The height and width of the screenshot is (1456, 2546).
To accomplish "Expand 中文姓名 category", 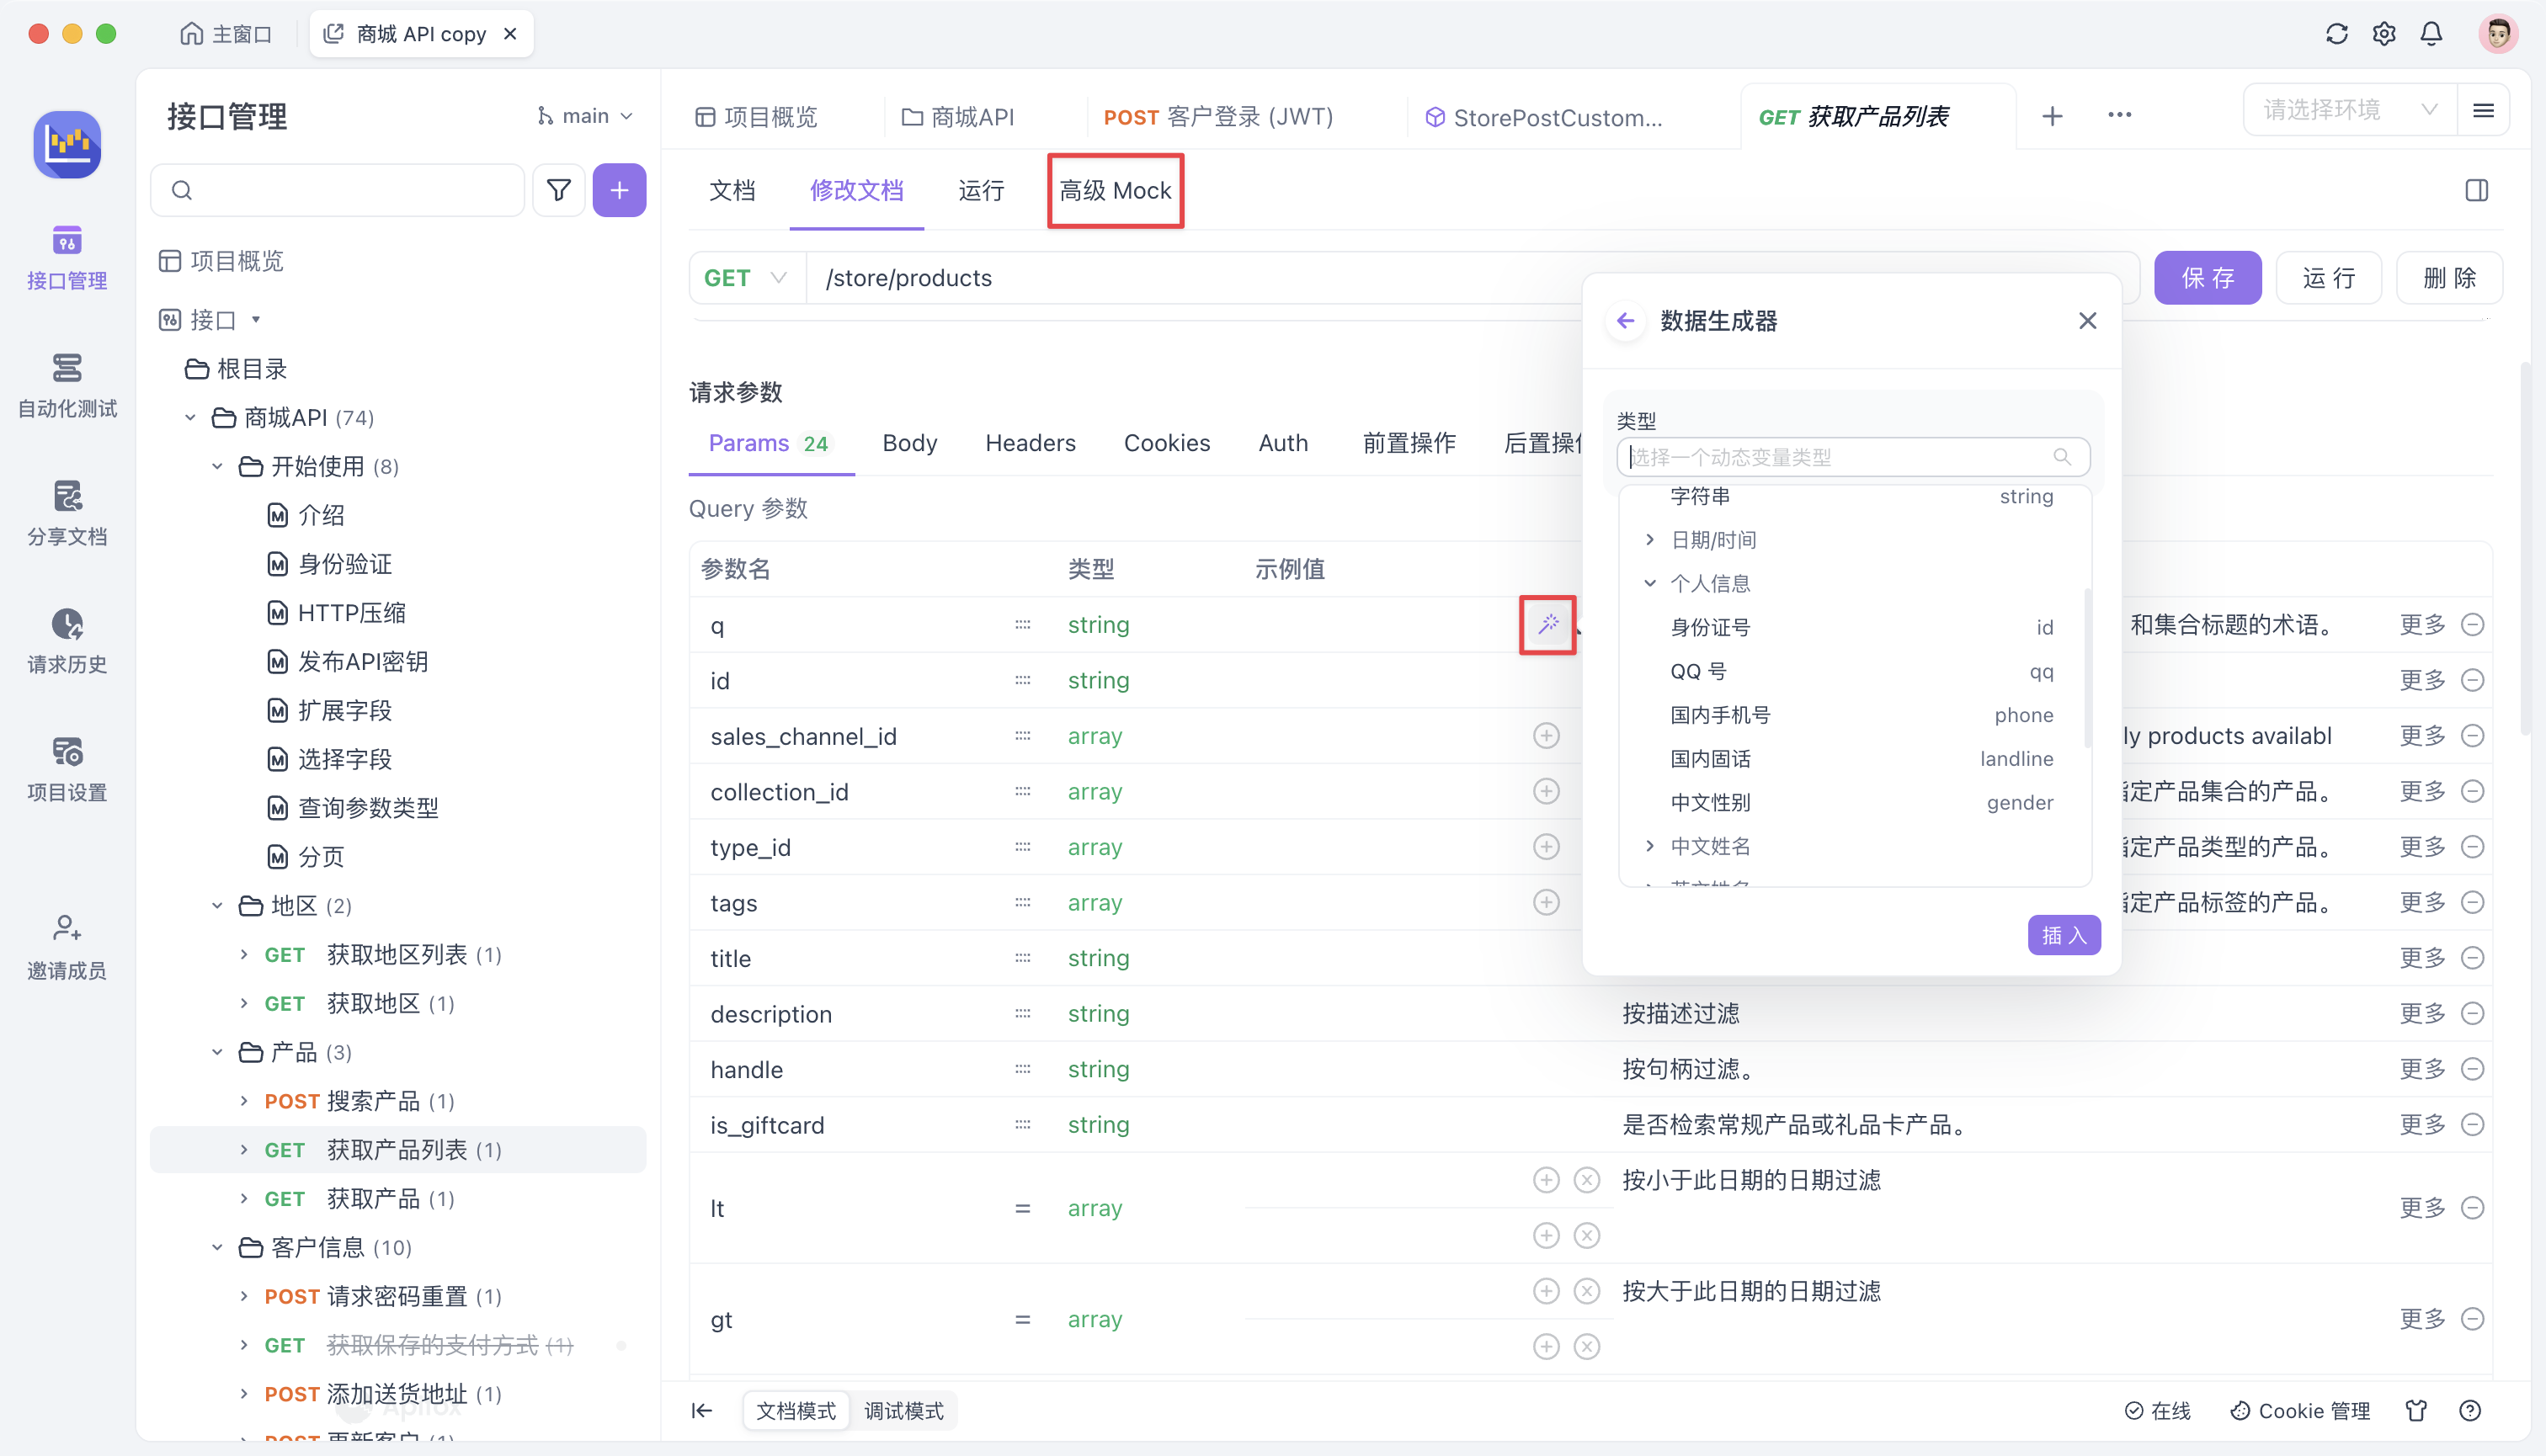I will 1649,846.
